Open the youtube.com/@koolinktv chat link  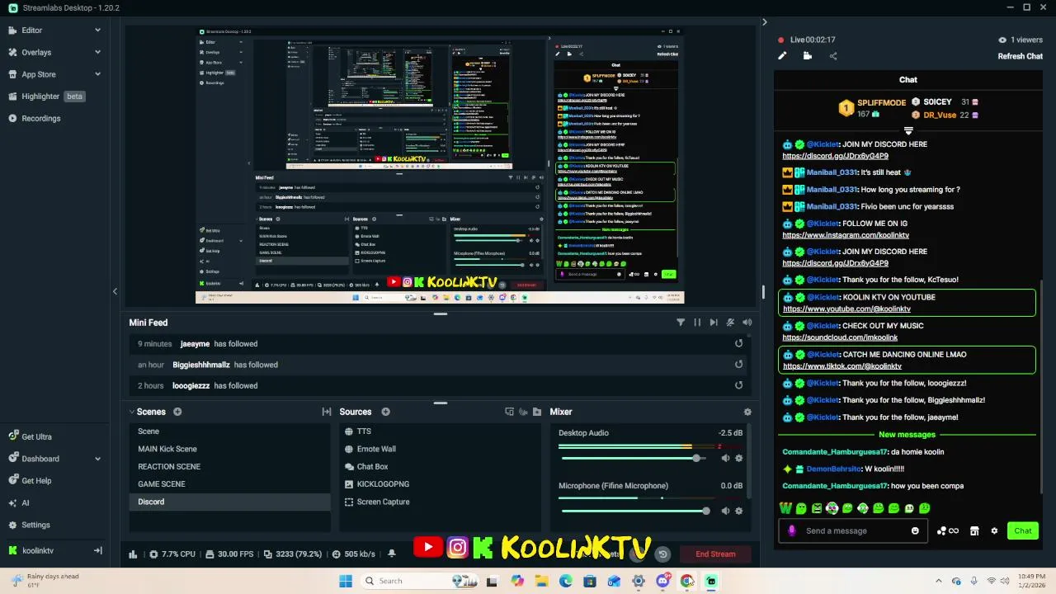(x=846, y=309)
